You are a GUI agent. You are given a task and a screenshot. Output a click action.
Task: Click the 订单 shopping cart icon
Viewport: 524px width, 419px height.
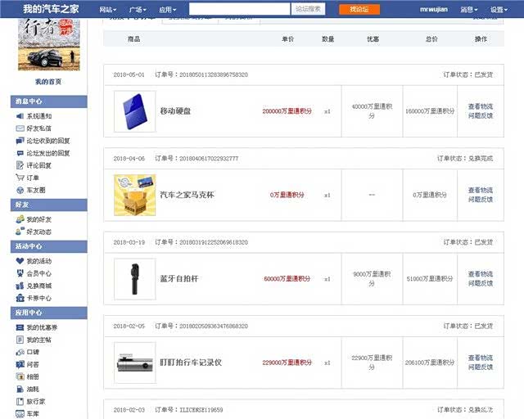click(x=20, y=178)
